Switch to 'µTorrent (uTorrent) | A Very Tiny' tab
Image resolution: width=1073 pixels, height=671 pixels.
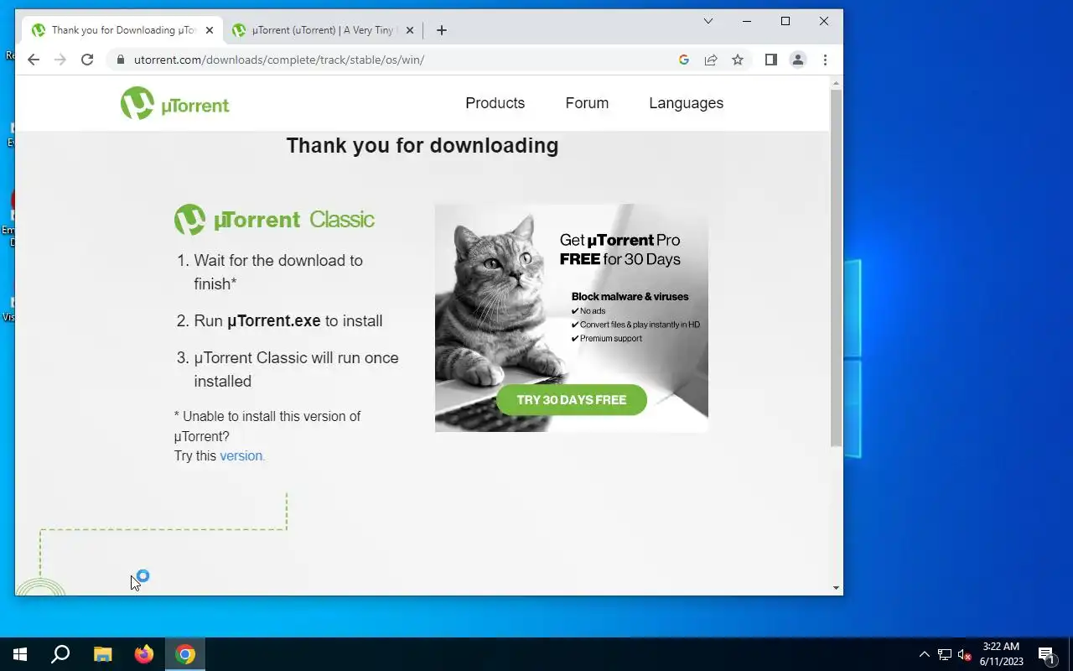(x=323, y=30)
